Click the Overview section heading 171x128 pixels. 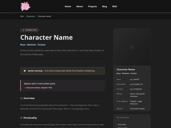(29, 98)
